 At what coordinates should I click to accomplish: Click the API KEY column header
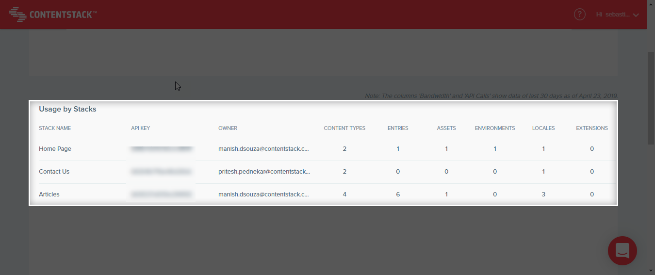141,128
